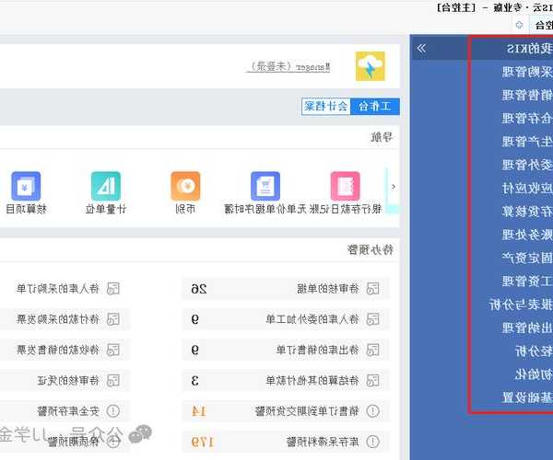The width and height of the screenshot is (553, 460).
Task: Collapse the sidebar with the double-chevron
Action: 421,47
